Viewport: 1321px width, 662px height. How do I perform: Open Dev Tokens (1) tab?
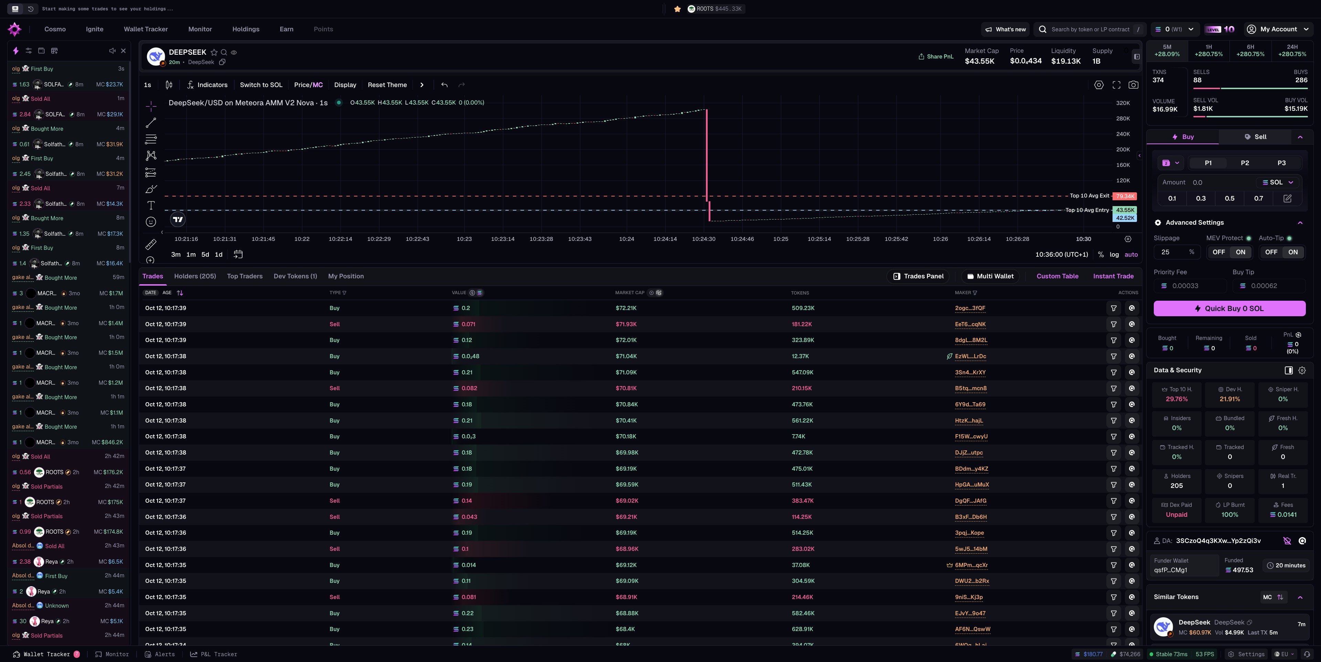tap(296, 276)
